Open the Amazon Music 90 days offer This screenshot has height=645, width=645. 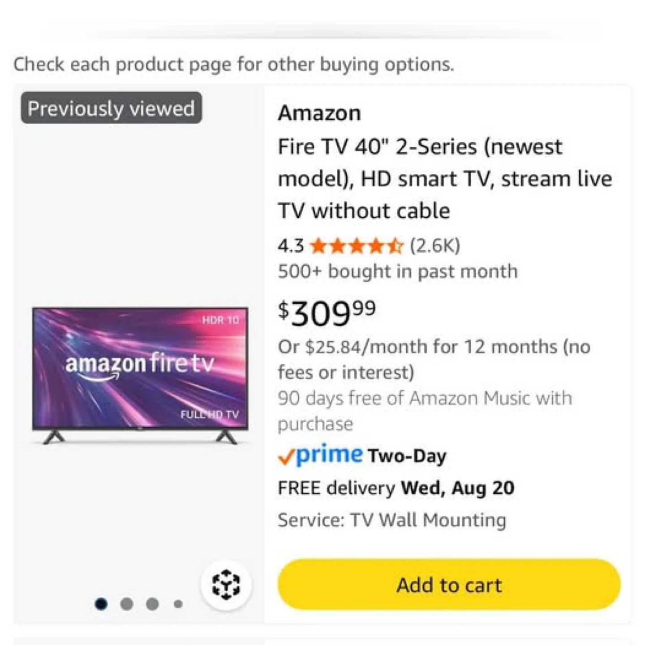click(424, 410)
